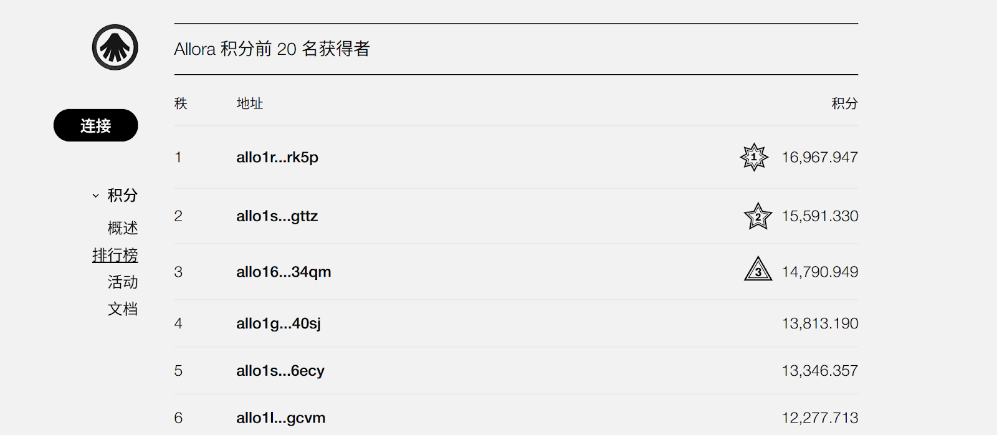Viewport: 997px width, 435px height.
Task: Go to 活动 activity page
Action: click(122, 282)
